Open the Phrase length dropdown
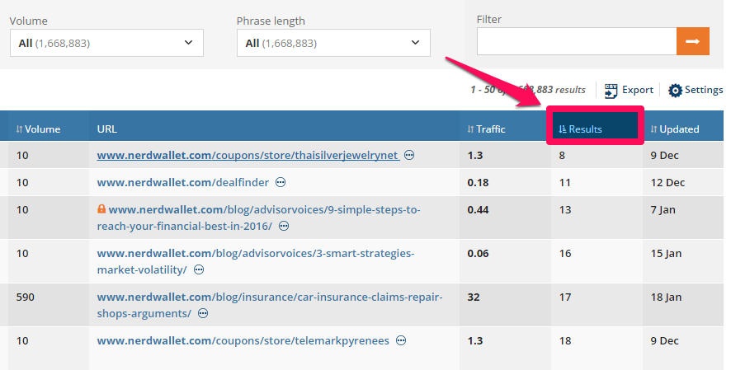Viewport: 731px width, 370px height. [333, 43]
